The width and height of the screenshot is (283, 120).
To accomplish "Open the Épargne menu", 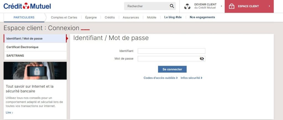I will coord(91,17).
